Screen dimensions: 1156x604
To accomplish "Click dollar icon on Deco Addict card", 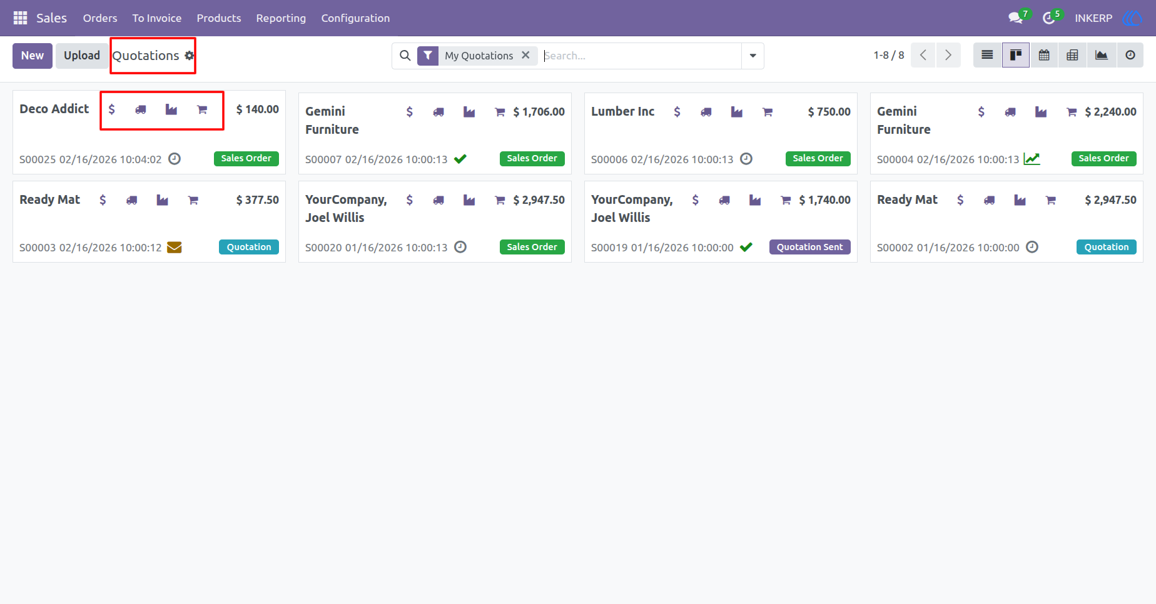I will click(111, 109).
